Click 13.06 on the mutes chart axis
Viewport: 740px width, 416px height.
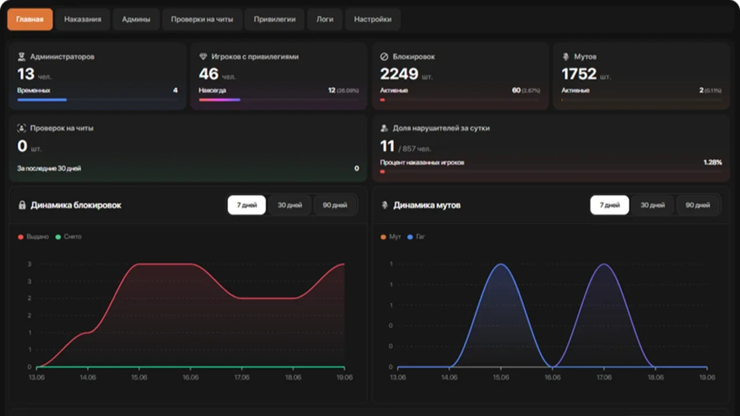click(398, 377)
